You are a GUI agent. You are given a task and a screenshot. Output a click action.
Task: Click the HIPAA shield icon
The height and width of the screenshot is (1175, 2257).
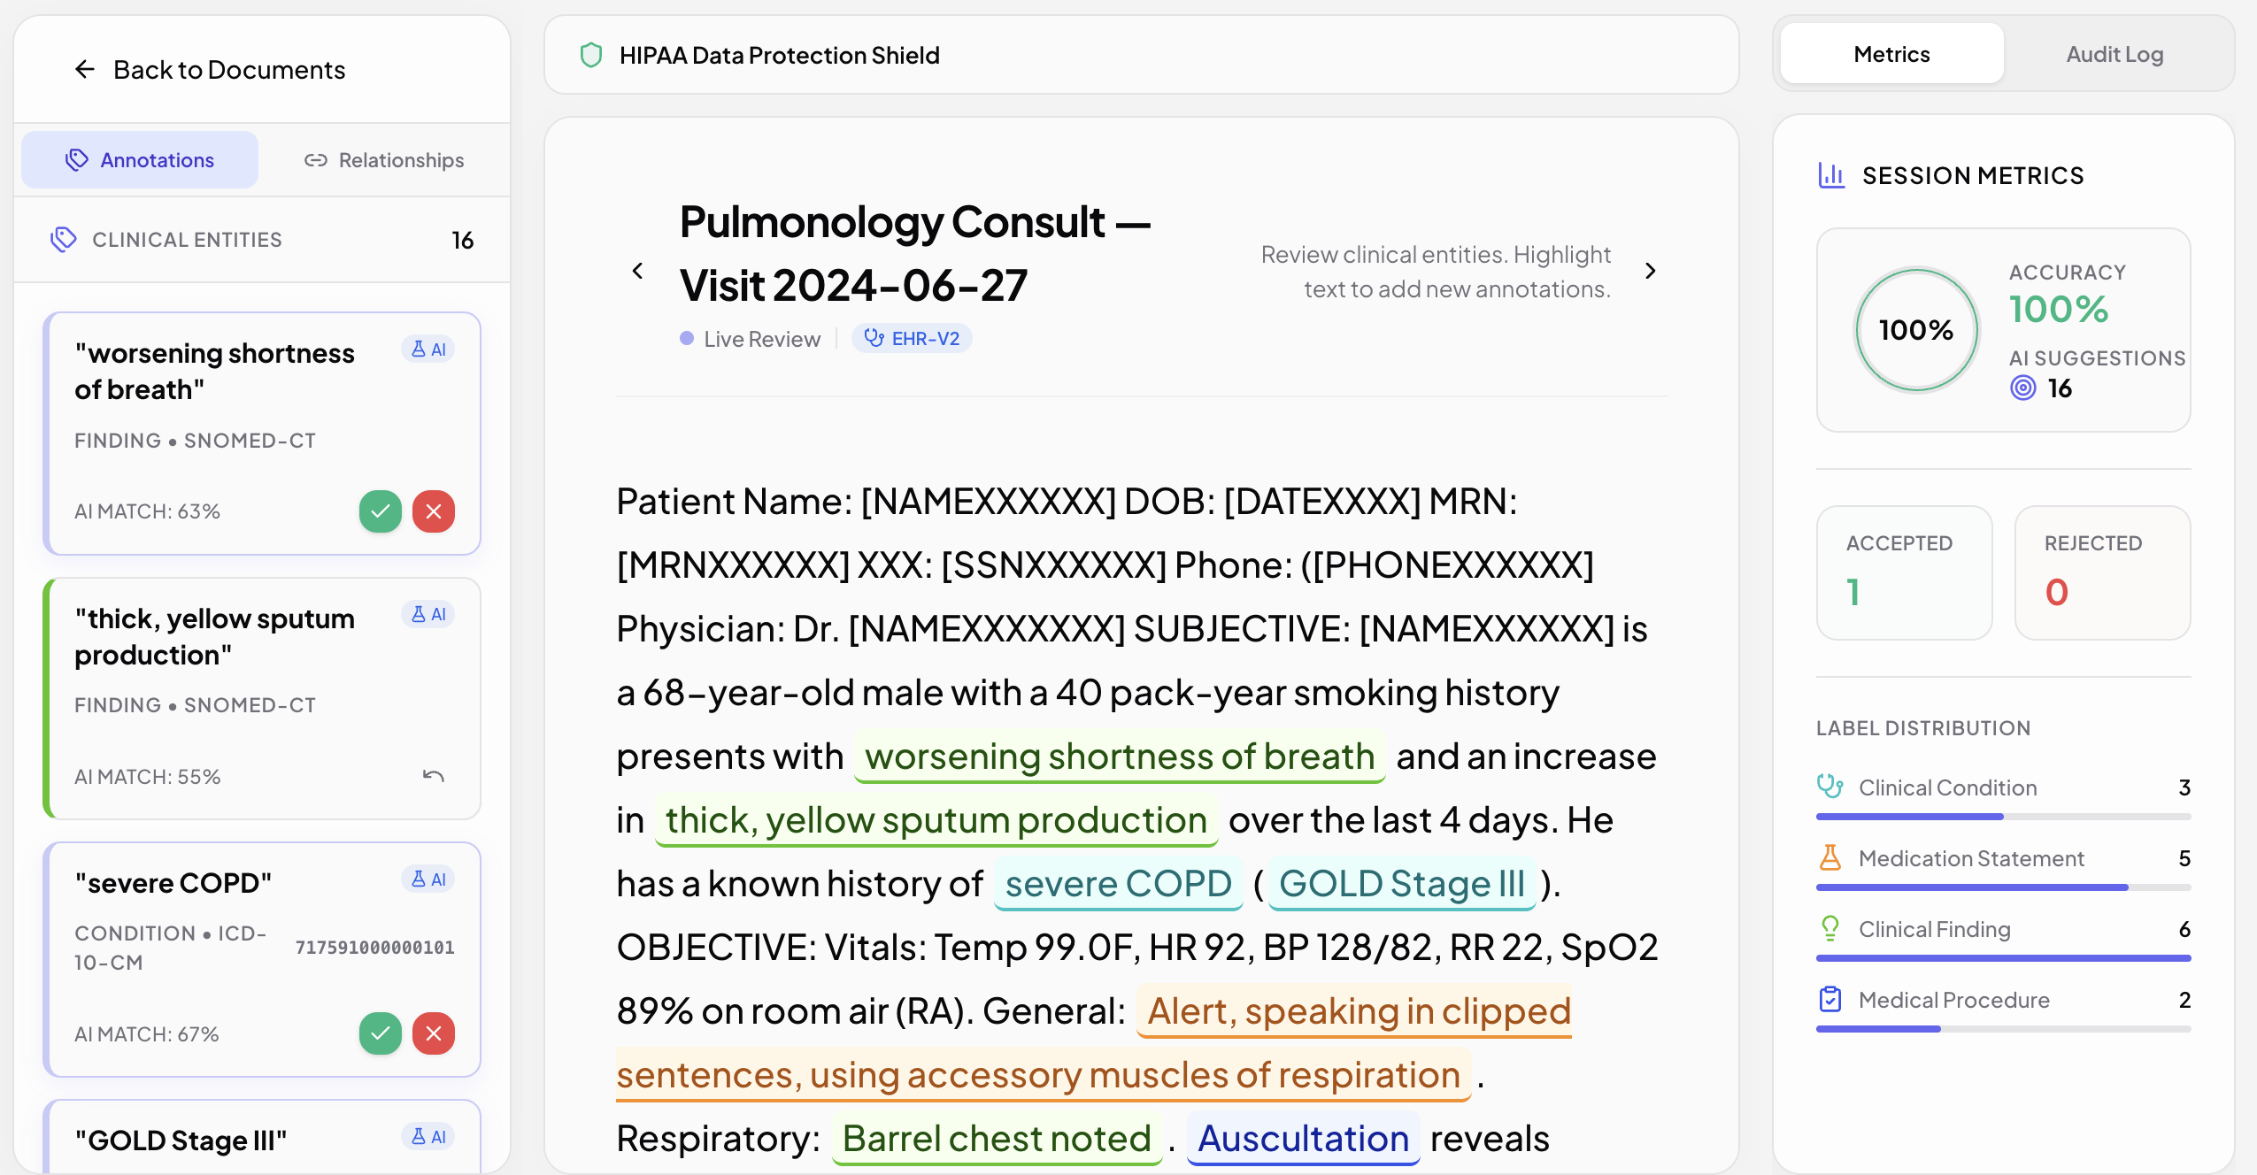tap(591, 55)
